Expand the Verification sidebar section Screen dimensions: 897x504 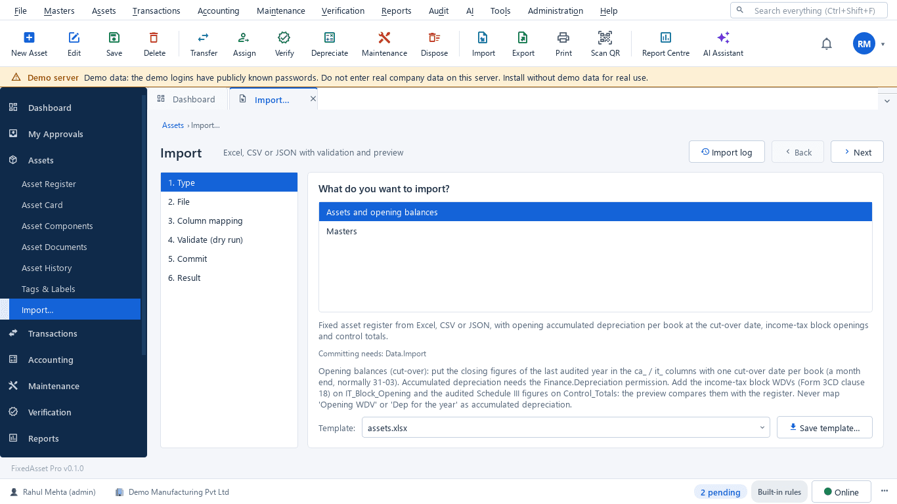point(70,412)
